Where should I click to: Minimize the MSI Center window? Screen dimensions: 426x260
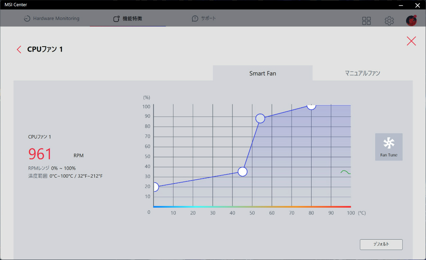tap(401, 5)
